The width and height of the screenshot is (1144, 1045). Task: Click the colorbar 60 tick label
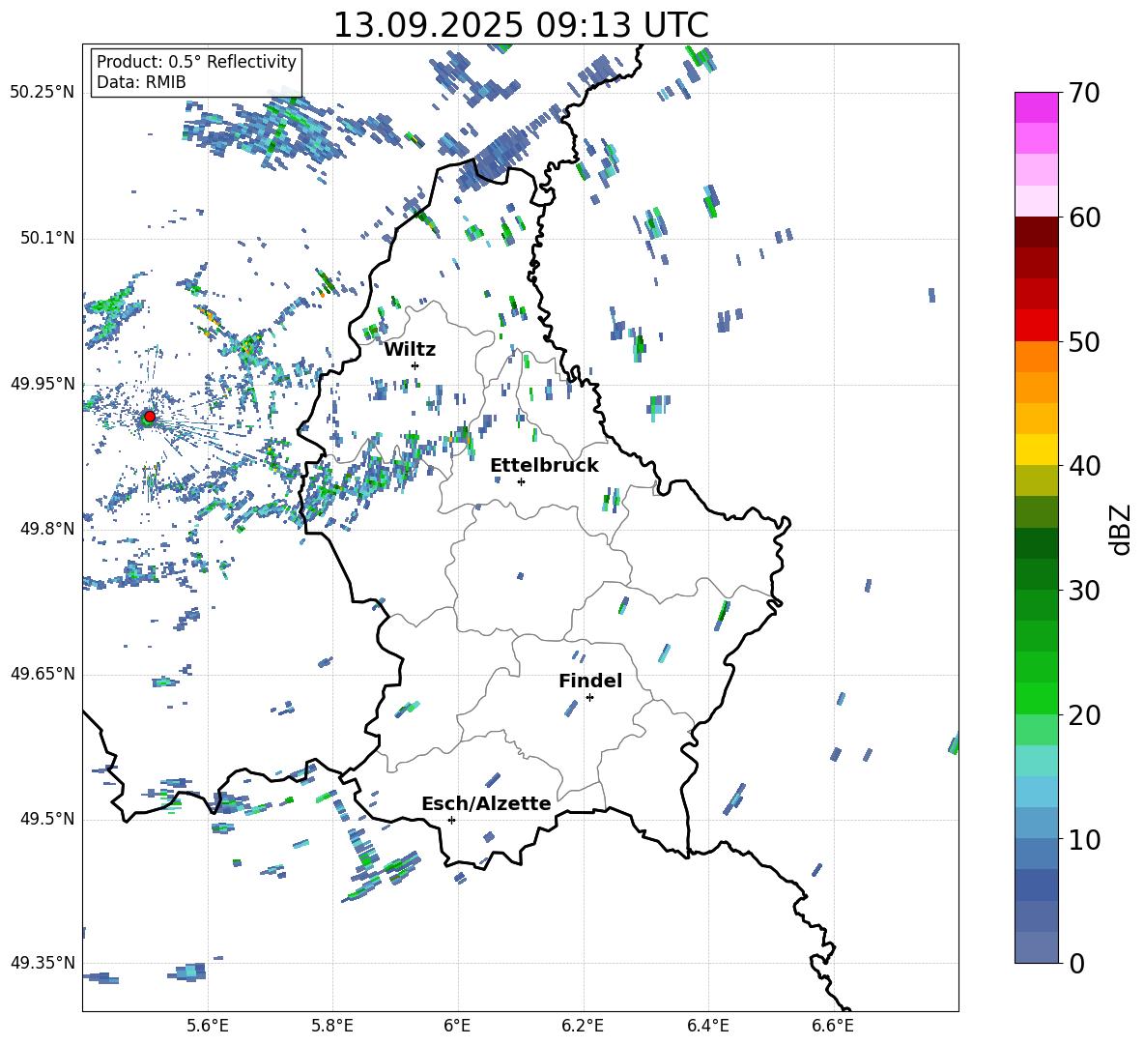click(x=1084, y=218)
